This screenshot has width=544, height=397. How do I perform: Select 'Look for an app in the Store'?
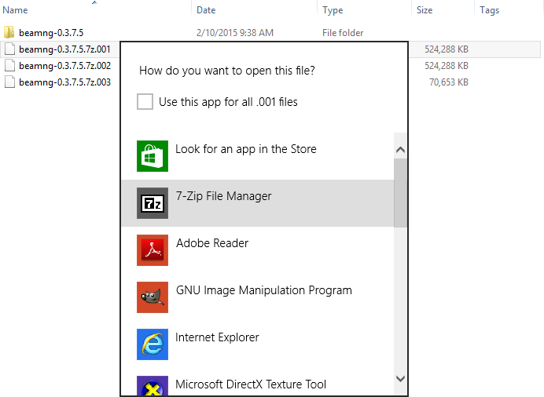tap(245, 149)
